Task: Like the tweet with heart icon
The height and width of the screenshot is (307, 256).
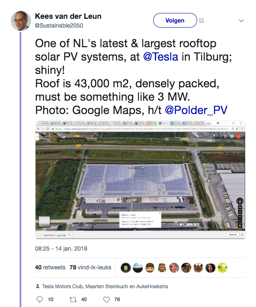Action: (106, 299)
